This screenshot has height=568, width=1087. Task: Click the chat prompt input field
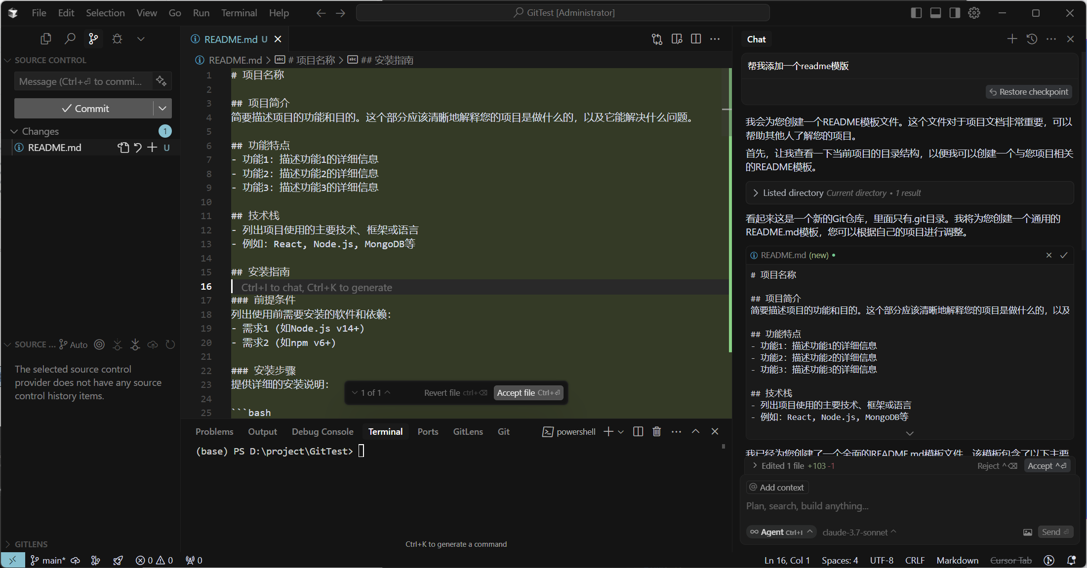(909, 506)
